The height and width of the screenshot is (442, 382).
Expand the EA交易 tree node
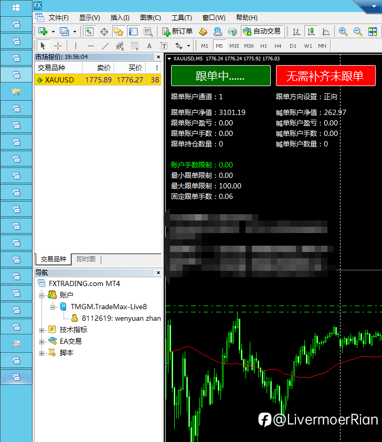pyautogui.click(x=41, y=342)
